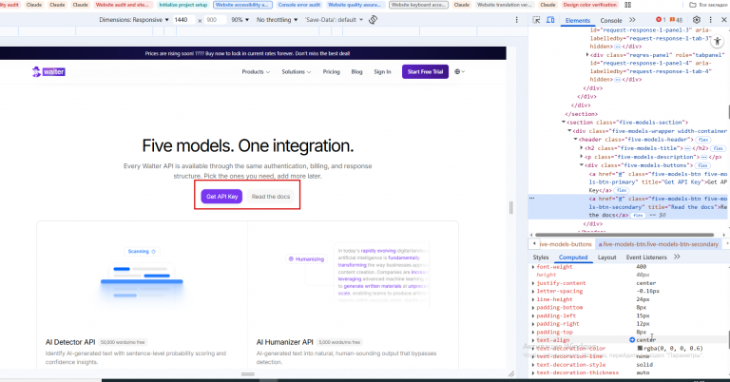Screen dimensions: 730x382
Task: Open the Initialize project setup bookmark
Action: [182, 5]
